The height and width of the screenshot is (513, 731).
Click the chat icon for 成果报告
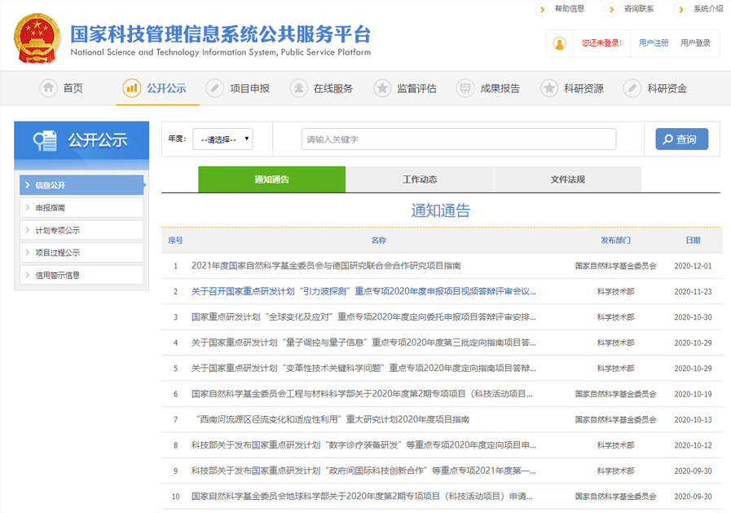click(465, 88)
